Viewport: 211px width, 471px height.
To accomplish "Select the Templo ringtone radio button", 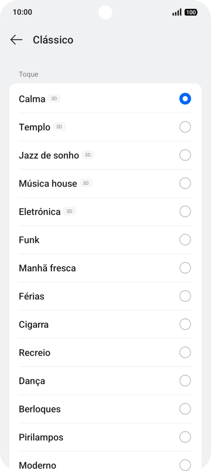I will pos(185,127).
